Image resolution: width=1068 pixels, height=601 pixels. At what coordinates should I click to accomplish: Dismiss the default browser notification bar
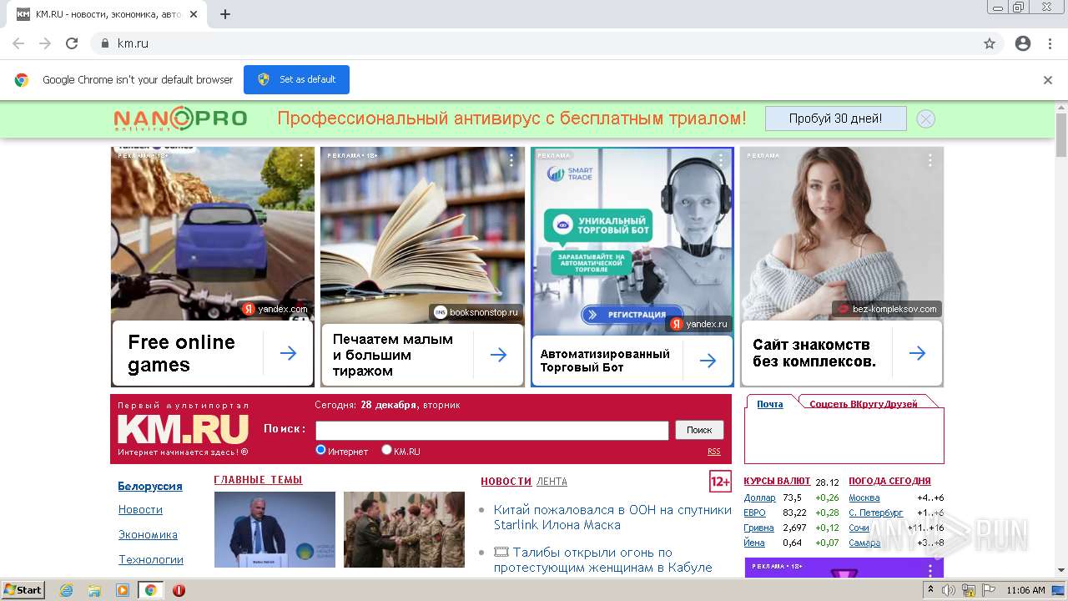(x=1048, y=80)
